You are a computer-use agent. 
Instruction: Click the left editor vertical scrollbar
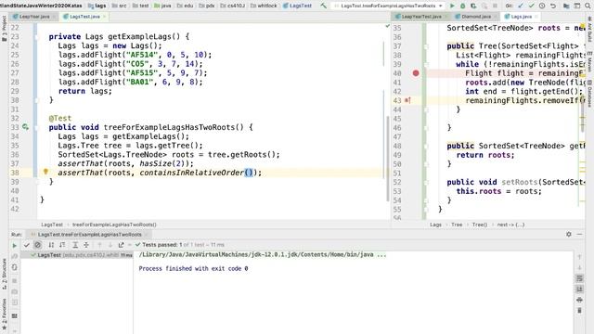[388, 159]
